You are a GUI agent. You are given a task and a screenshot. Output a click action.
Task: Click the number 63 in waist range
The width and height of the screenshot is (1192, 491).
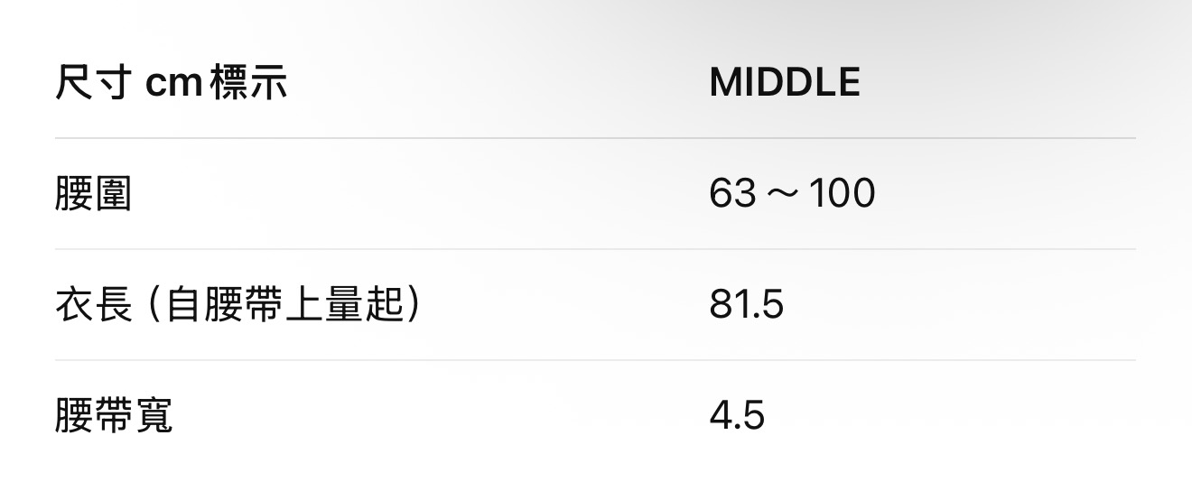[732, 194]
